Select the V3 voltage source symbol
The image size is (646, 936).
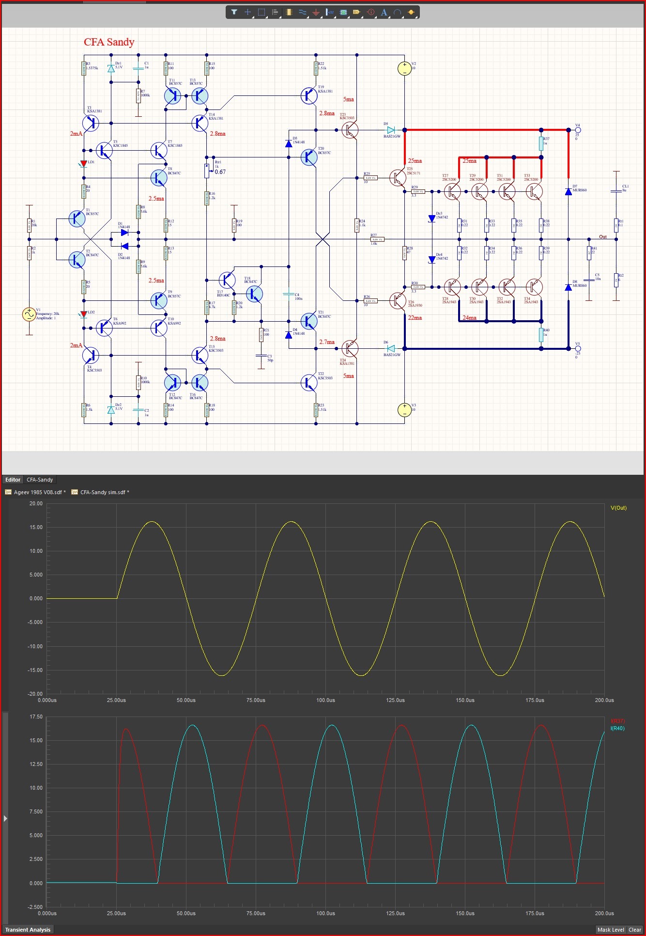[404, 410]
